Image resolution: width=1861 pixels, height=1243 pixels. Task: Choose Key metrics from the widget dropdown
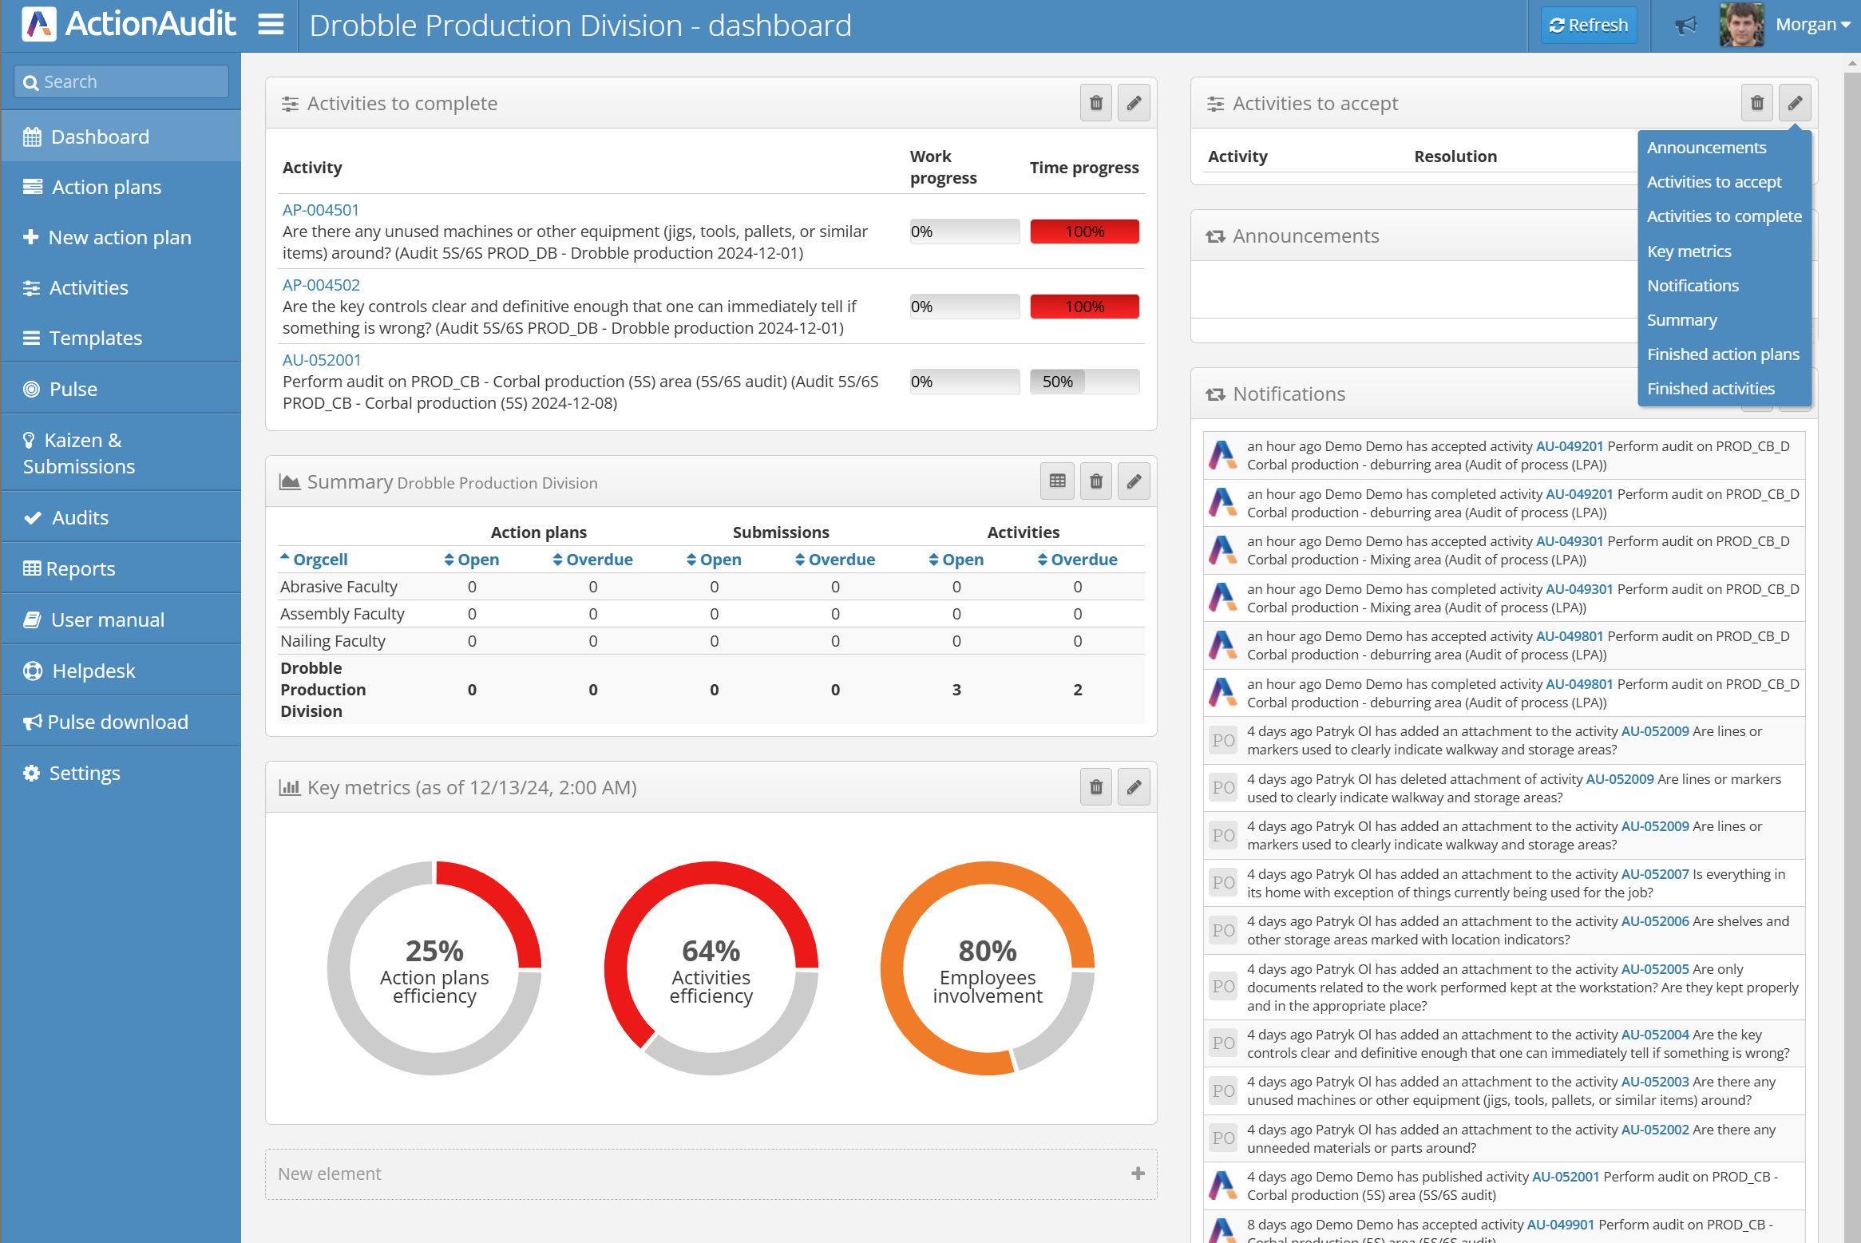click(x=1689, y=251)
